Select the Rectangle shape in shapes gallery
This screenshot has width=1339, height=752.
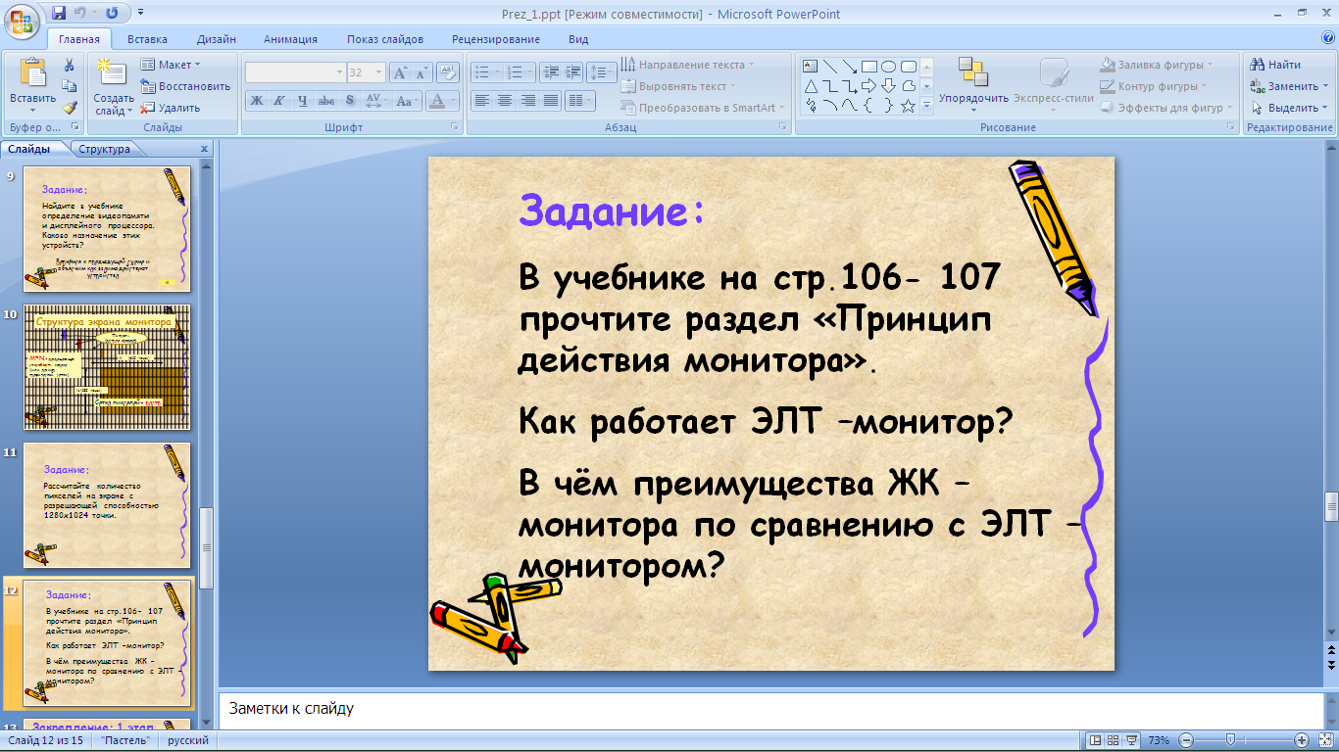point(868,67)
